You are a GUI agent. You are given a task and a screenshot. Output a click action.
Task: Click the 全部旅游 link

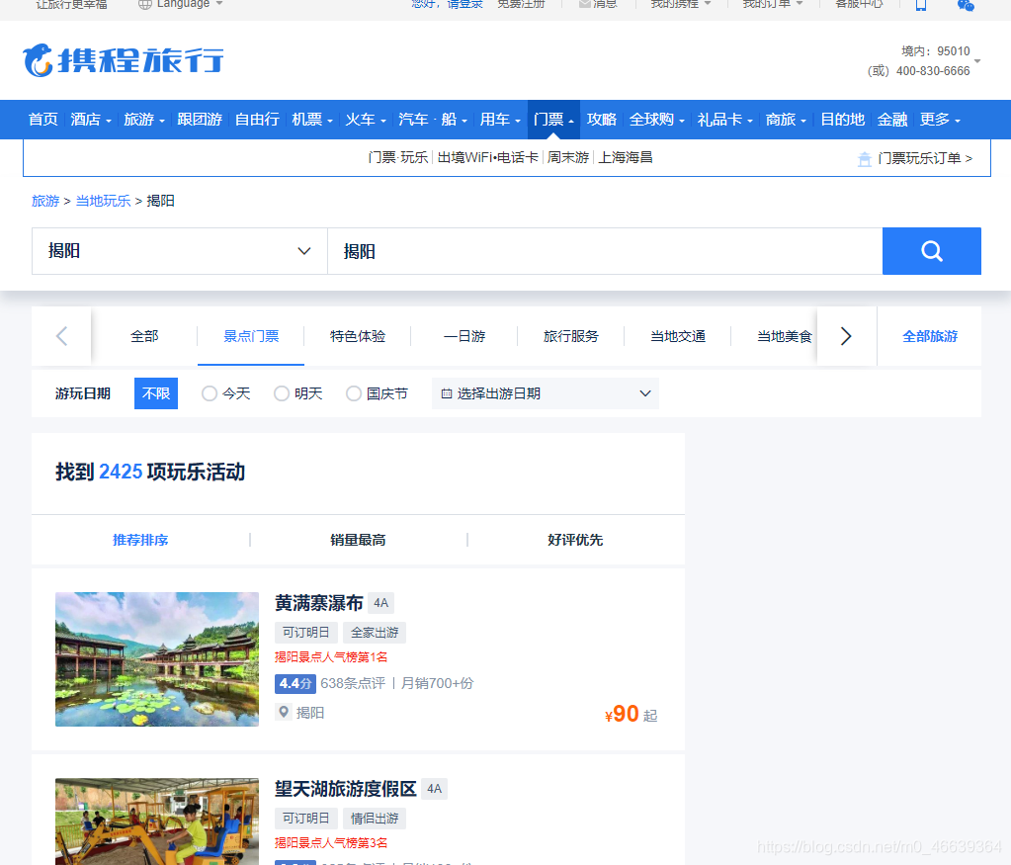pos(930,336)
